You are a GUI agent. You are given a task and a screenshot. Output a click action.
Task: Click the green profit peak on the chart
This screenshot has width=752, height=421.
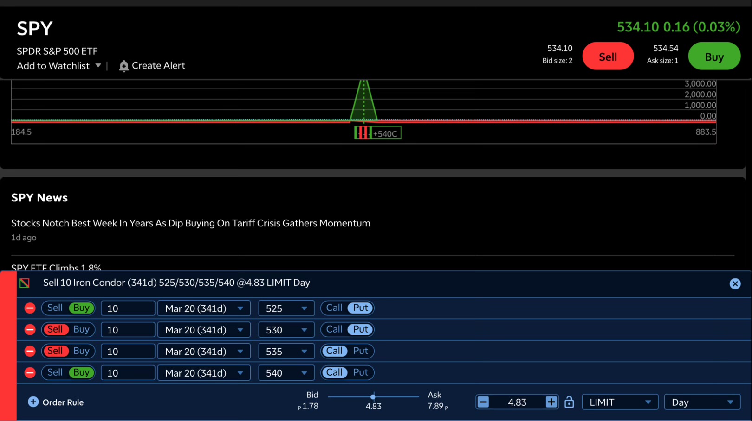click(363, 100)
